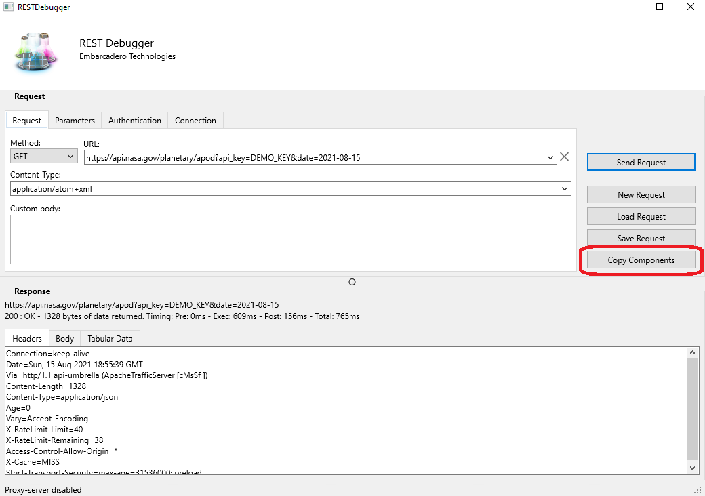Click the Copy Components button
The height and width of the screenshot is (496, 705).
coord(640,260)
